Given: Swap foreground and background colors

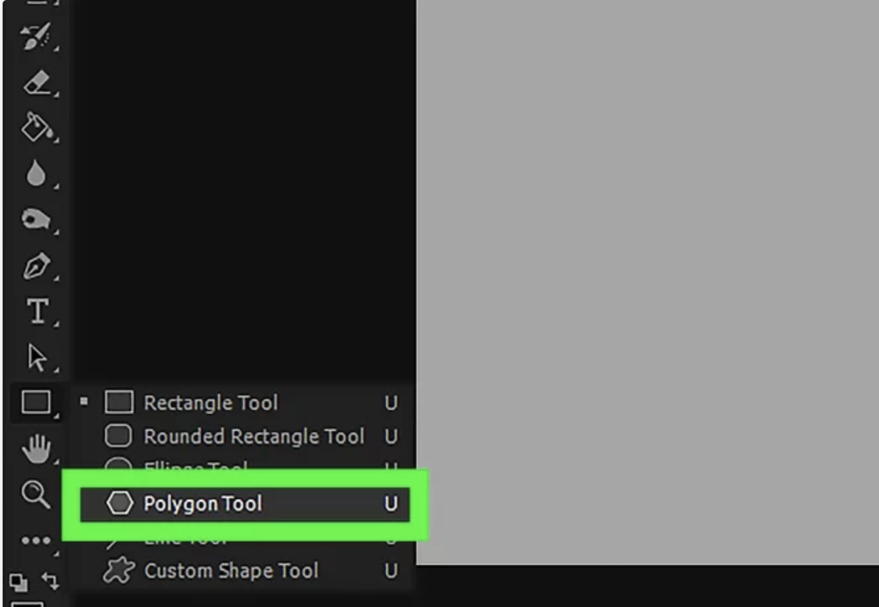Looking at the screenshot, I should tap(51, 581).
